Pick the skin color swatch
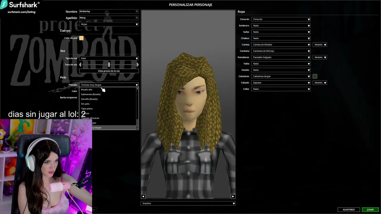Viewport: 381px width, 214px height. (81, 38)
